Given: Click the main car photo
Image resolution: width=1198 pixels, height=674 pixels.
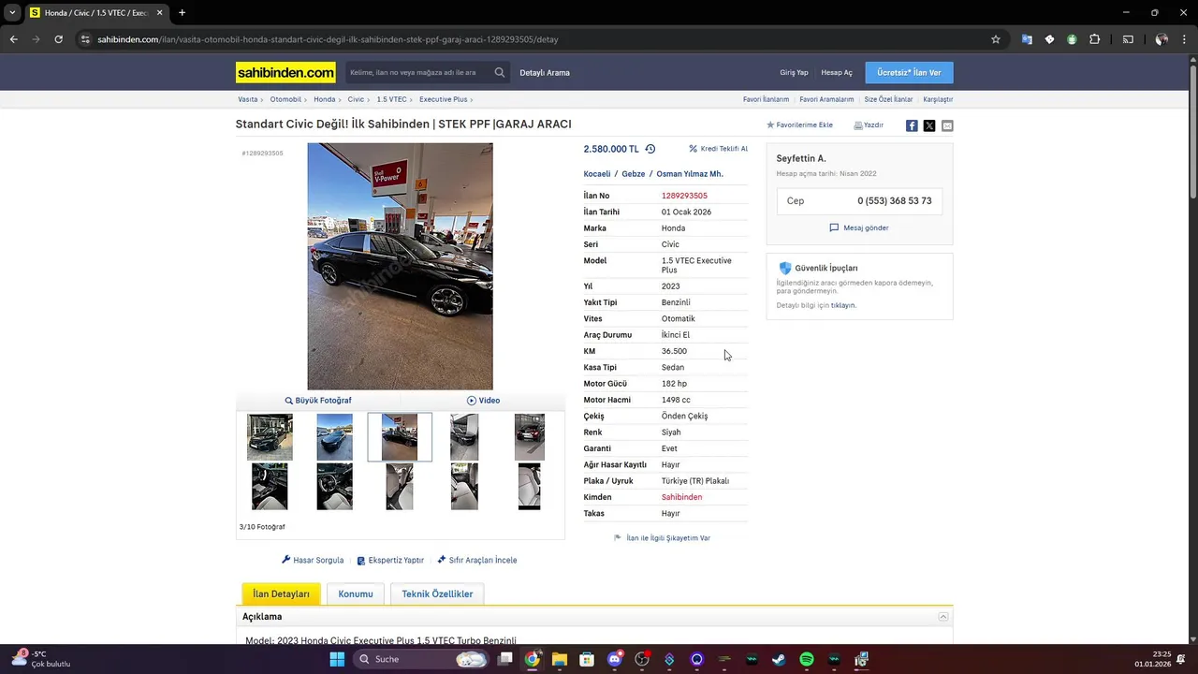Looking at the screenshot, I should point(400,266).
